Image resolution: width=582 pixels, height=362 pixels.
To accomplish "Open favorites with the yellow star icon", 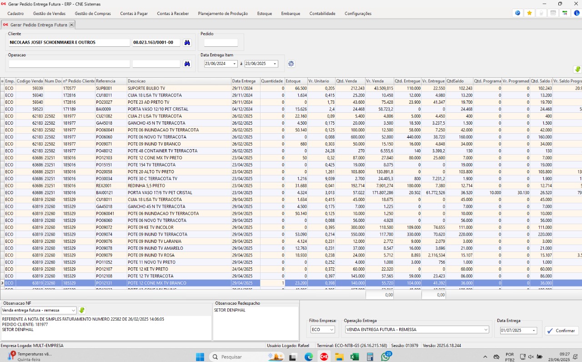I will [529, 13].
